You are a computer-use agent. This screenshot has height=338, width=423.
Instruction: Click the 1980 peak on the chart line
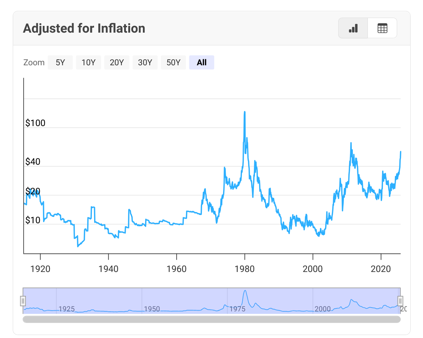(x=245, y=112)
